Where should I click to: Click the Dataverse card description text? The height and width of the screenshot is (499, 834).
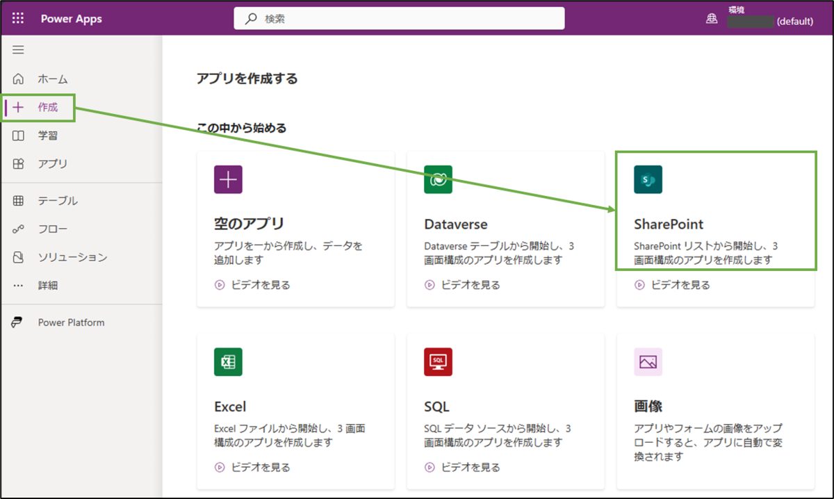click(x=498, y=254)
